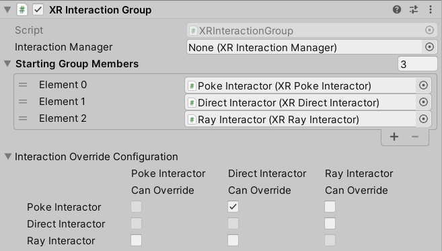The image size is (442, 251).
Task: Click the Ray Interactor column header
Action: (359, 174)
